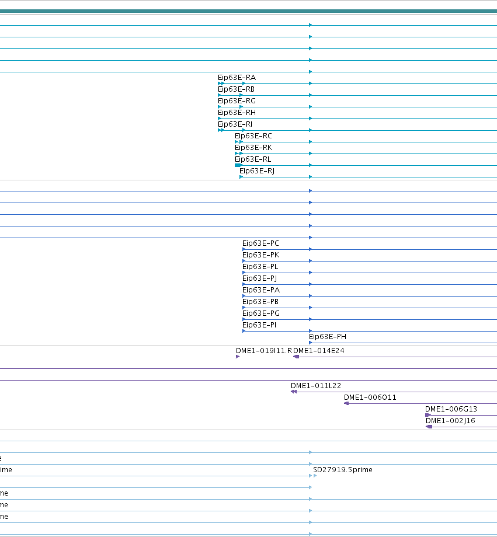This screenshot has width=497, height=537.
Task: Select the SD27919.5prime EST label
Action: coord(343,469)
